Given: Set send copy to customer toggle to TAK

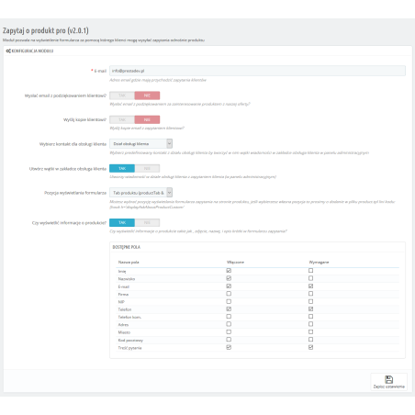Looking at the screenshot, I should click(x=122, y=119).
